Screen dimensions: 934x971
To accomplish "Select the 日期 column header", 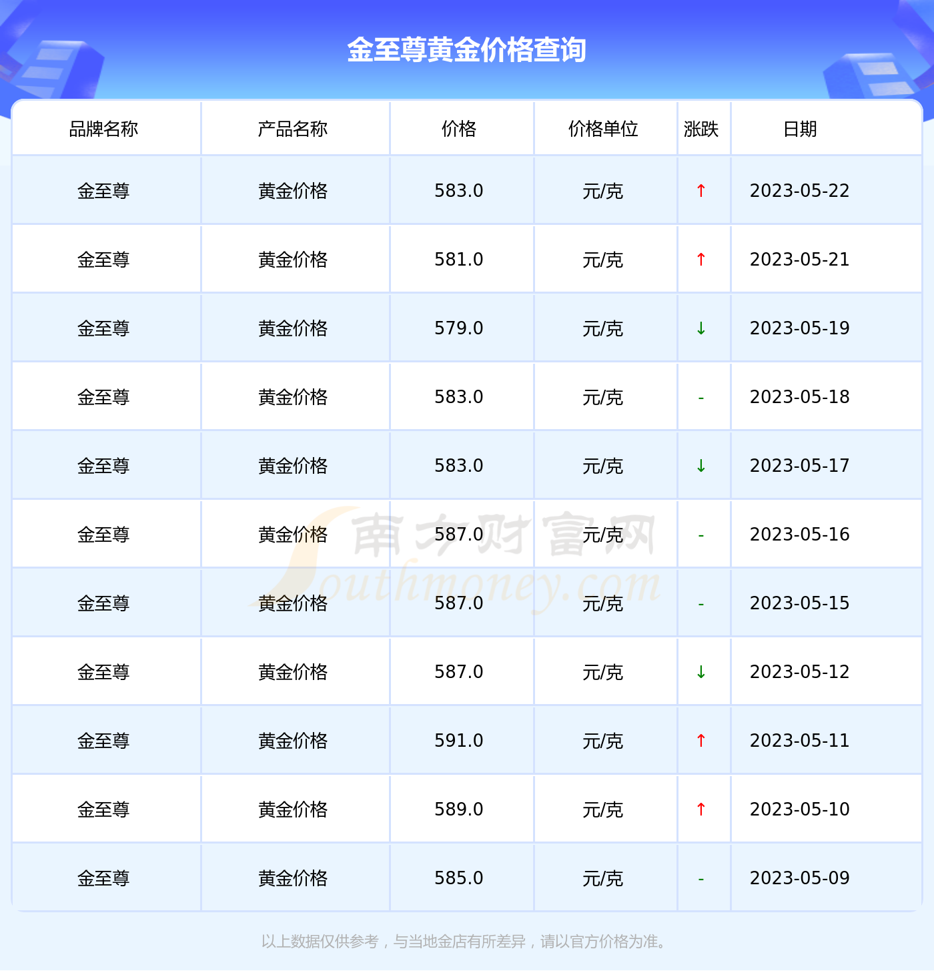I will point(800,129).
